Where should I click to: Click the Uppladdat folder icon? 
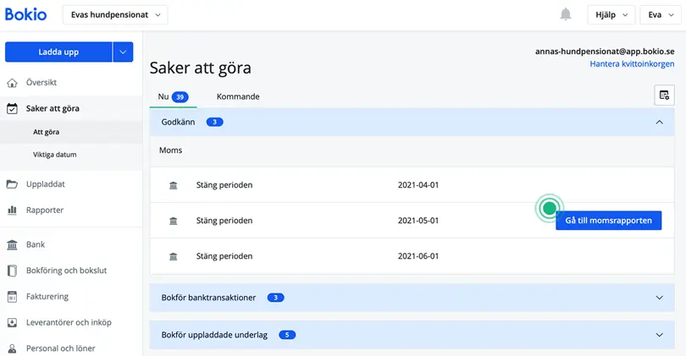click(x=12, y=184)
